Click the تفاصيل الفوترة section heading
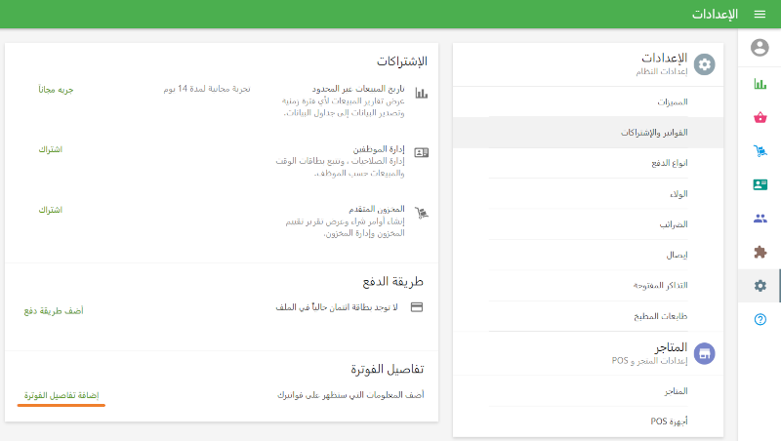Viewport: 781px width, 441px height. click(x=388, y=370)
